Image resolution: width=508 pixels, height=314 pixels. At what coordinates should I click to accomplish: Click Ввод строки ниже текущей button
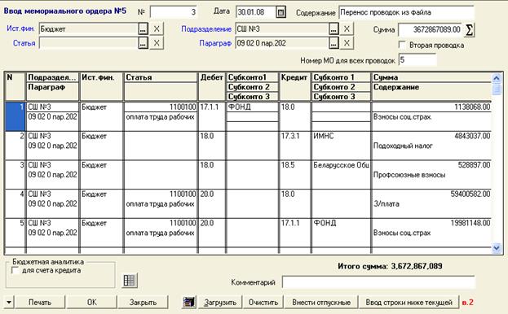(x=409, y=303)
